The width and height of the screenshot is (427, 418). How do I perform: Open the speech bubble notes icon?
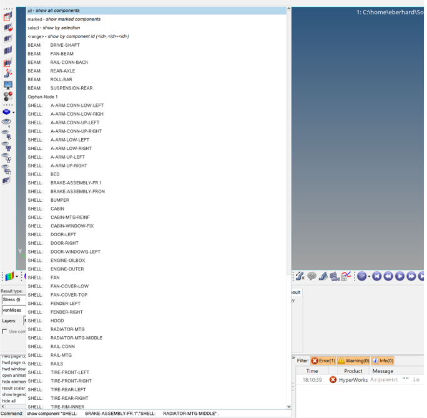coord(312,276)
